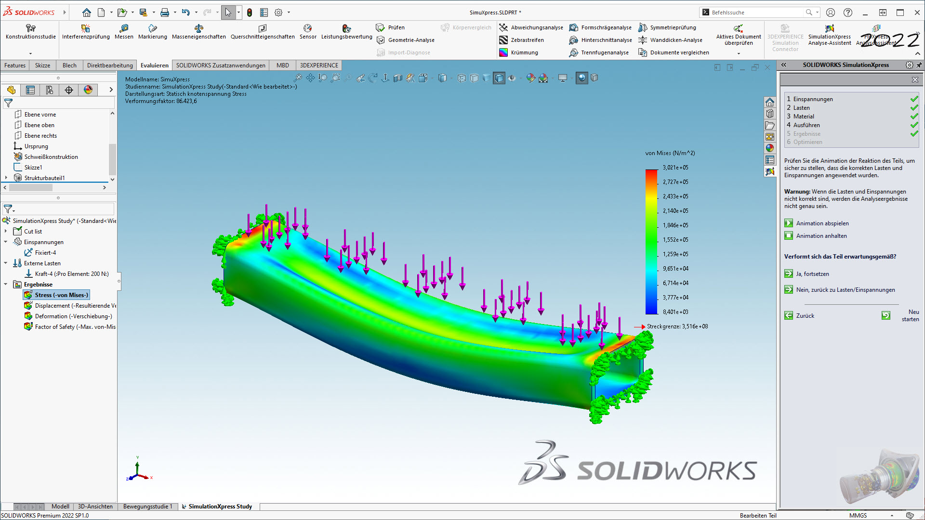Click Animation anhalten

816,236
